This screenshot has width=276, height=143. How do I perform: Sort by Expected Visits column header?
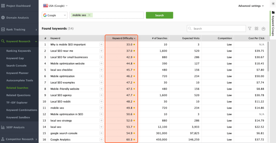191,38
